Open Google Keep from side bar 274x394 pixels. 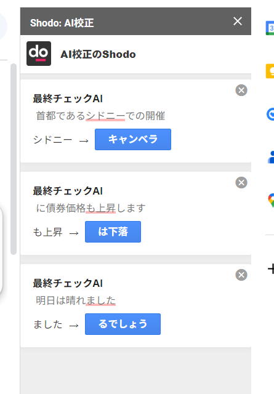point(270,71)
